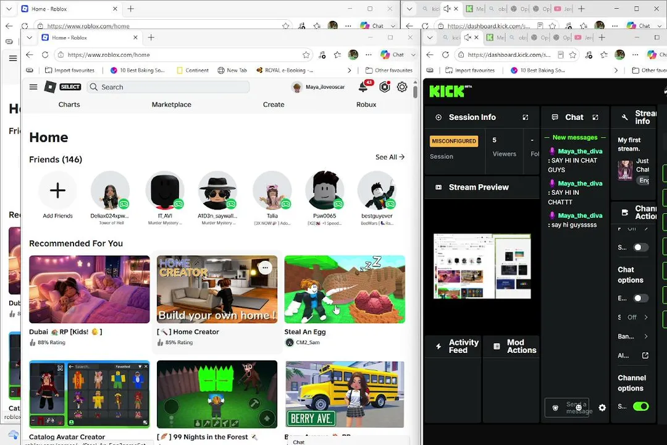Expand the Off option chevron in Chat options
Image resolution: width=667 pixels, height=445 pixels.
pos(646,317)
